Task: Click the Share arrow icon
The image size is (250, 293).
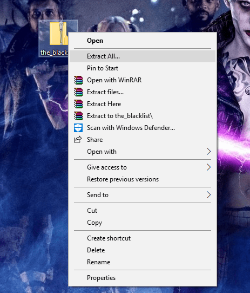Action: [78, 139]
